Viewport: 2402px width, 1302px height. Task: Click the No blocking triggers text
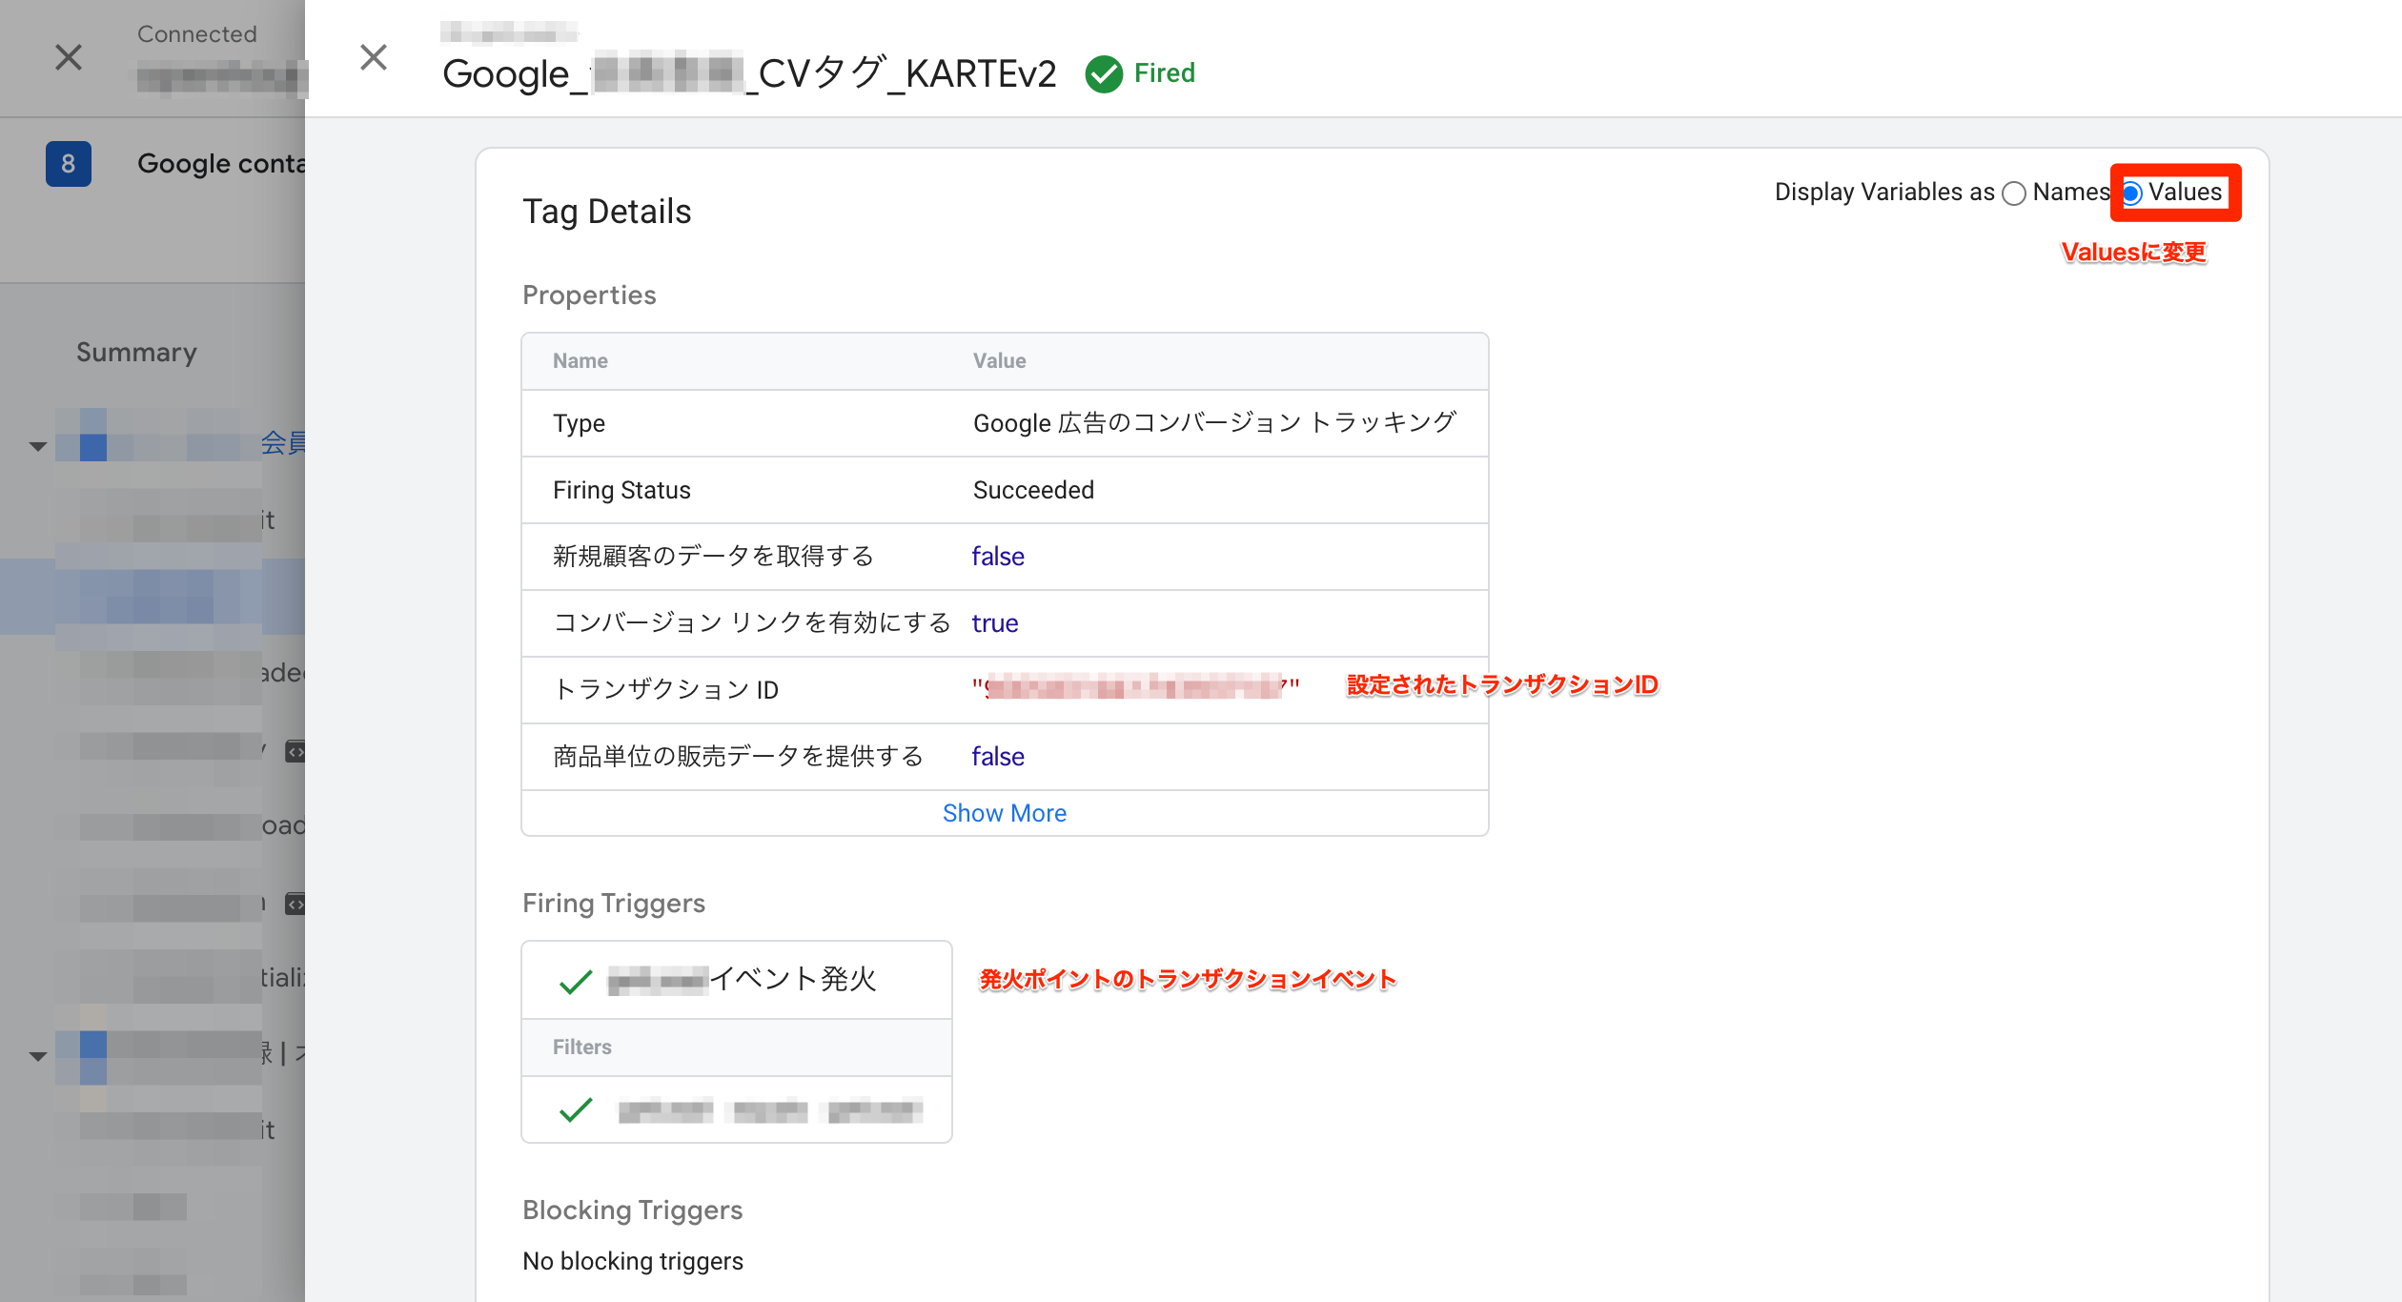633,1261
